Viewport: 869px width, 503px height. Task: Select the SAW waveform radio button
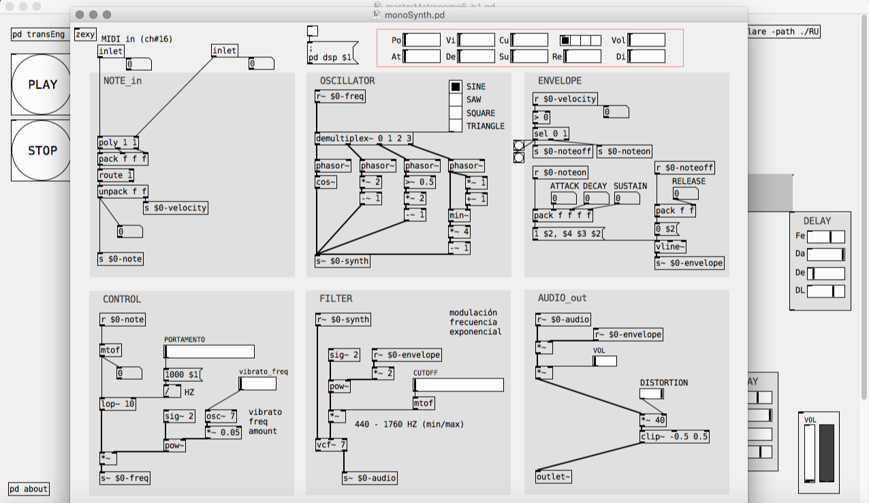pos(455,99)
